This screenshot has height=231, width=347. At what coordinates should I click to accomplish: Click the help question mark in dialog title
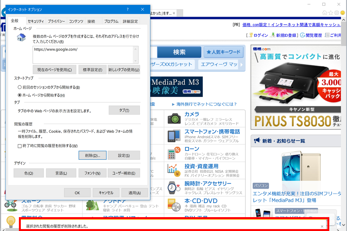click(x=128, y=9)
